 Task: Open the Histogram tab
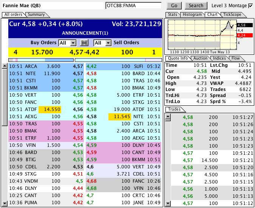click(192, 14)
